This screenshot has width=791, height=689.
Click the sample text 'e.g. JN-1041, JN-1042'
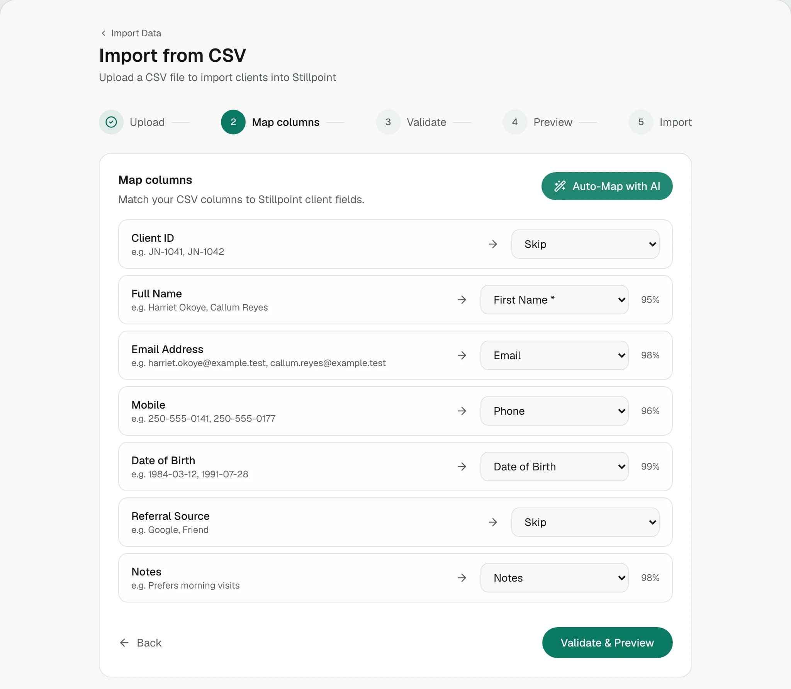[178, 252]
